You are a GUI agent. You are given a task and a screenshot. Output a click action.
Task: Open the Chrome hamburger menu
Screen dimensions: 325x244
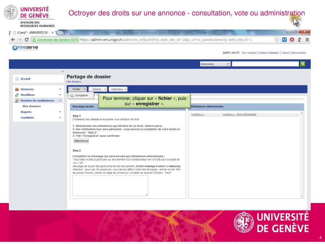307,40
